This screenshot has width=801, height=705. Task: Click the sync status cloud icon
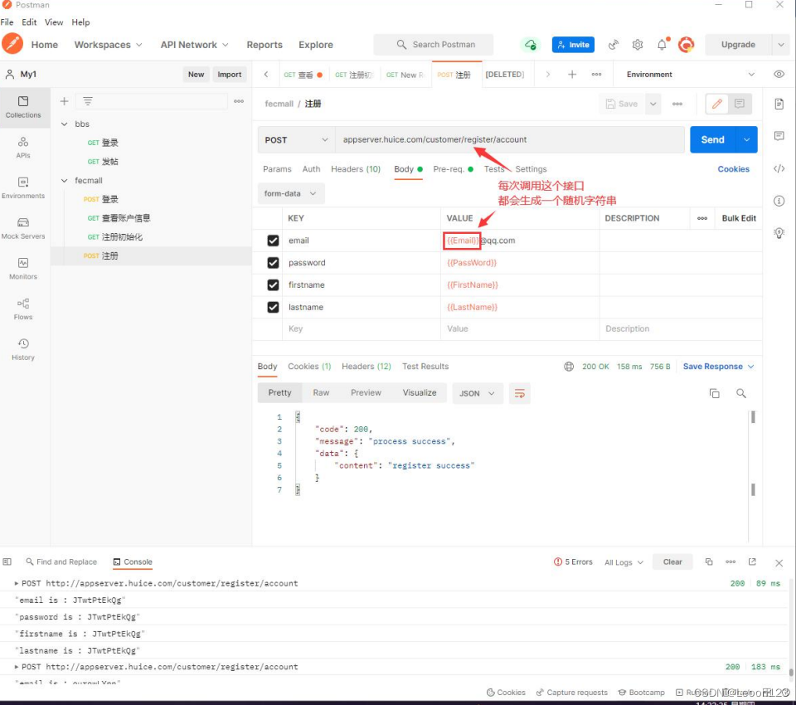(x=530, y=45)
